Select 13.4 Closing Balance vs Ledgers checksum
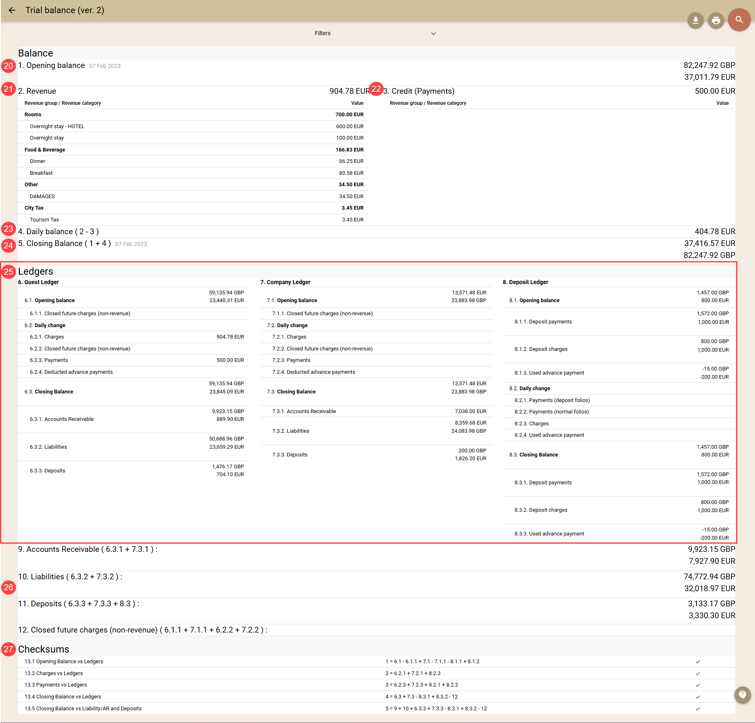 click(377, 697)
